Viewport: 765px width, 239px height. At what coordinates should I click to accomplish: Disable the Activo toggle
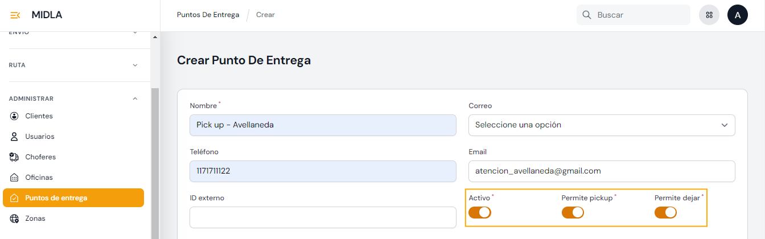click(480, 213)
